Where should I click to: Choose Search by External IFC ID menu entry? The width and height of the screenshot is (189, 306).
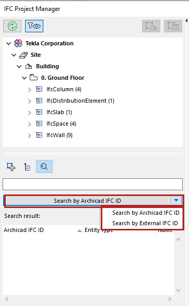click(x=145, y=223)
